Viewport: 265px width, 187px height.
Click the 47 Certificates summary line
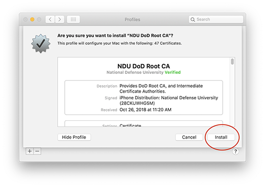(119, 43)
